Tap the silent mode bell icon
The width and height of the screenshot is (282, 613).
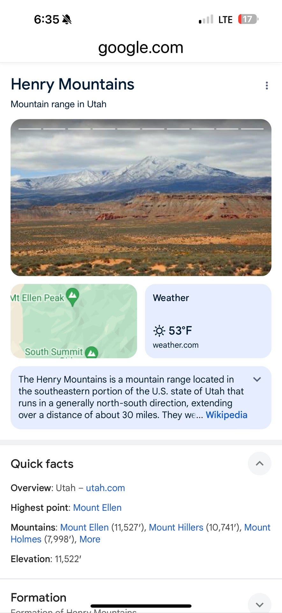pyautogui.click(x=67, y=19)
